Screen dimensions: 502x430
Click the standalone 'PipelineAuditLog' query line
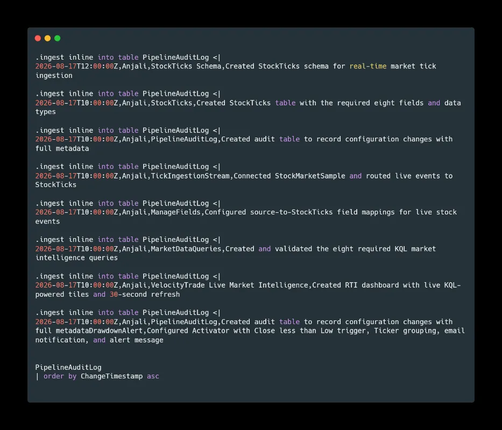(68, 367)
